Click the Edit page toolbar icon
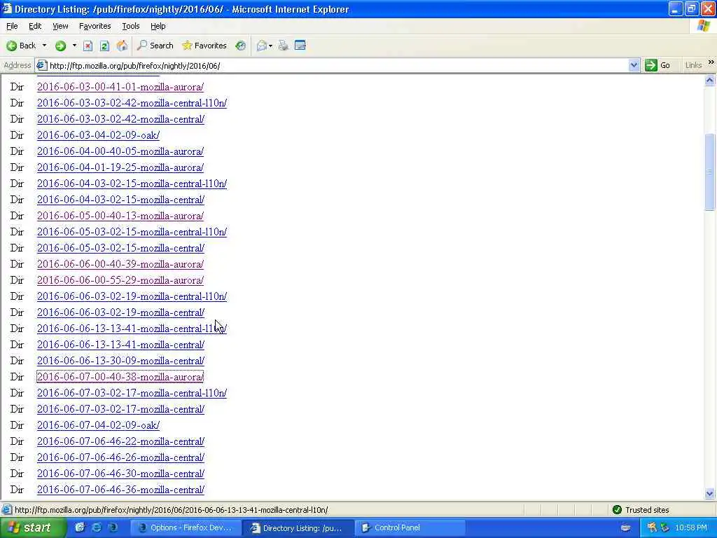Image resolution: width=717 pixels, height=538 pixels. pos(300,46)
